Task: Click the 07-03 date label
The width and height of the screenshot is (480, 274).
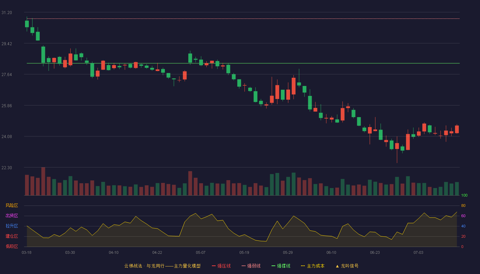Action: point(418,252)
